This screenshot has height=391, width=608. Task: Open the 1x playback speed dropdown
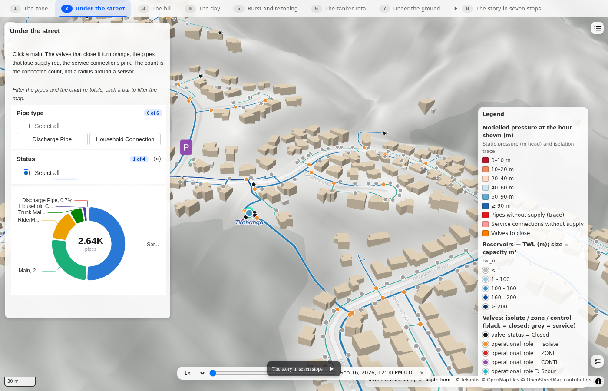194,373
